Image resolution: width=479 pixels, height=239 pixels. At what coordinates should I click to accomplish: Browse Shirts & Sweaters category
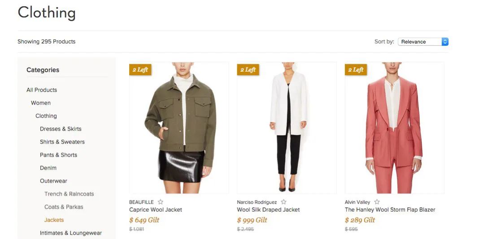[62, 142]
